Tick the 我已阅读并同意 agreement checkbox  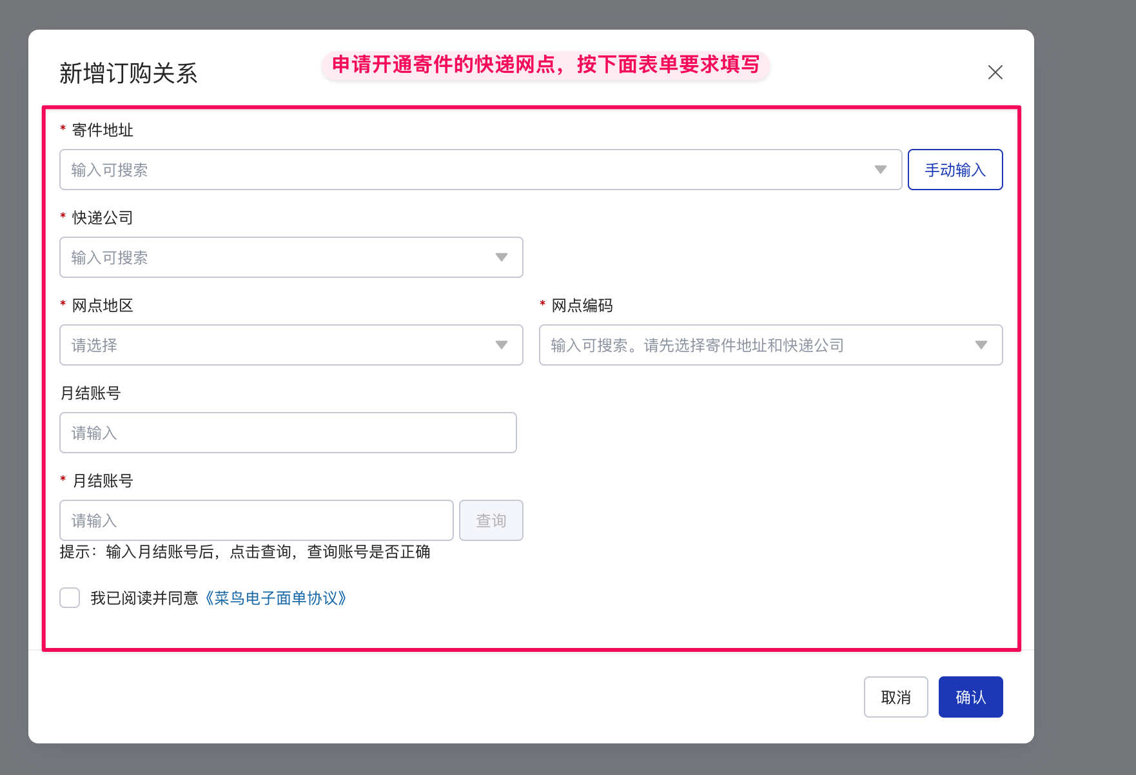coord(70,598)
